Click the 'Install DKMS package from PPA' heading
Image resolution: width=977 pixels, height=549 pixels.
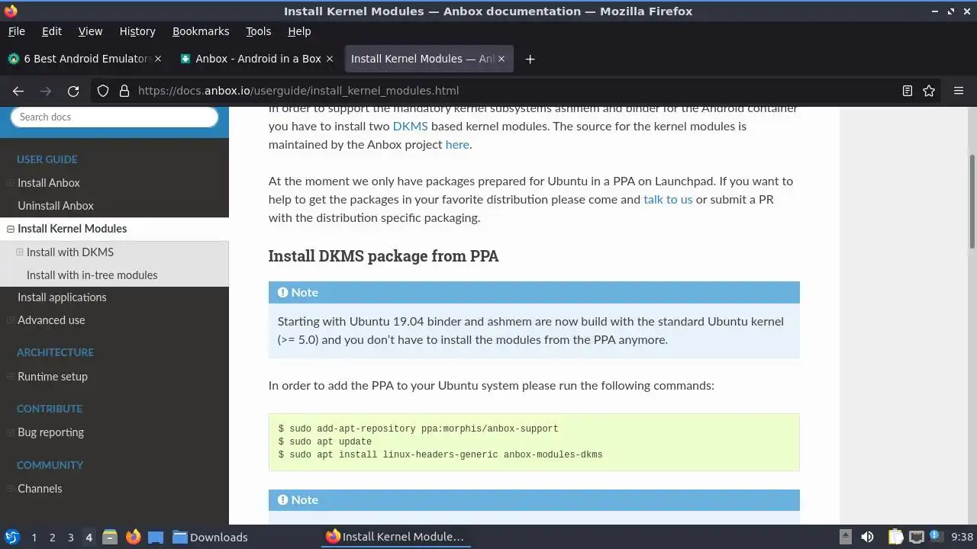click(x=383, y=255)
